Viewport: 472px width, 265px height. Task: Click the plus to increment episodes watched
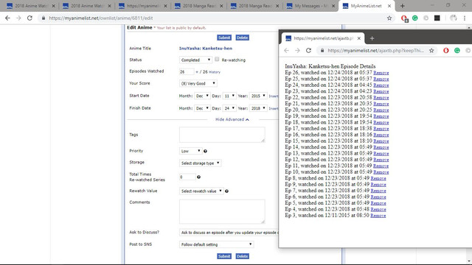197,72
